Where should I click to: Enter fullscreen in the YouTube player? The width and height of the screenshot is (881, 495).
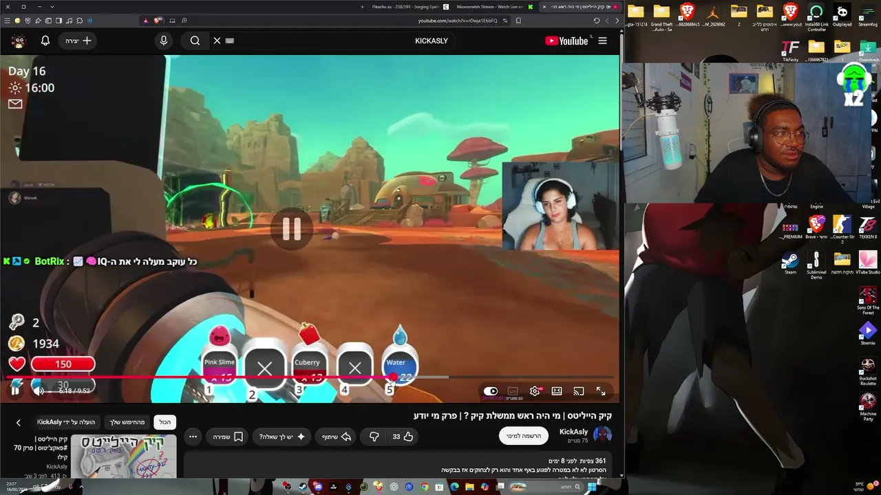click(x=601, y=391)
